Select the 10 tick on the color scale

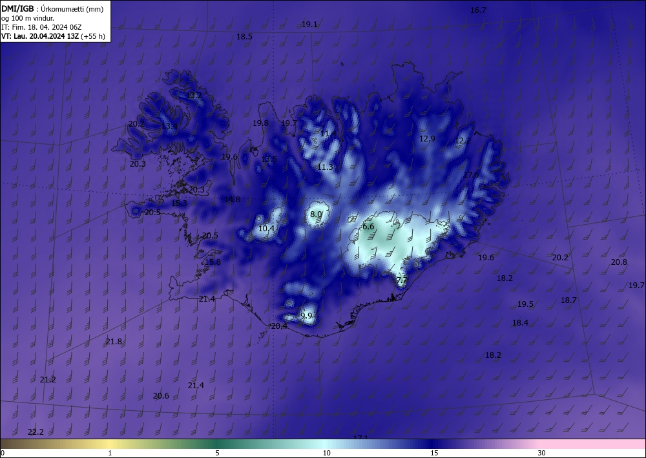coord(327,453)
